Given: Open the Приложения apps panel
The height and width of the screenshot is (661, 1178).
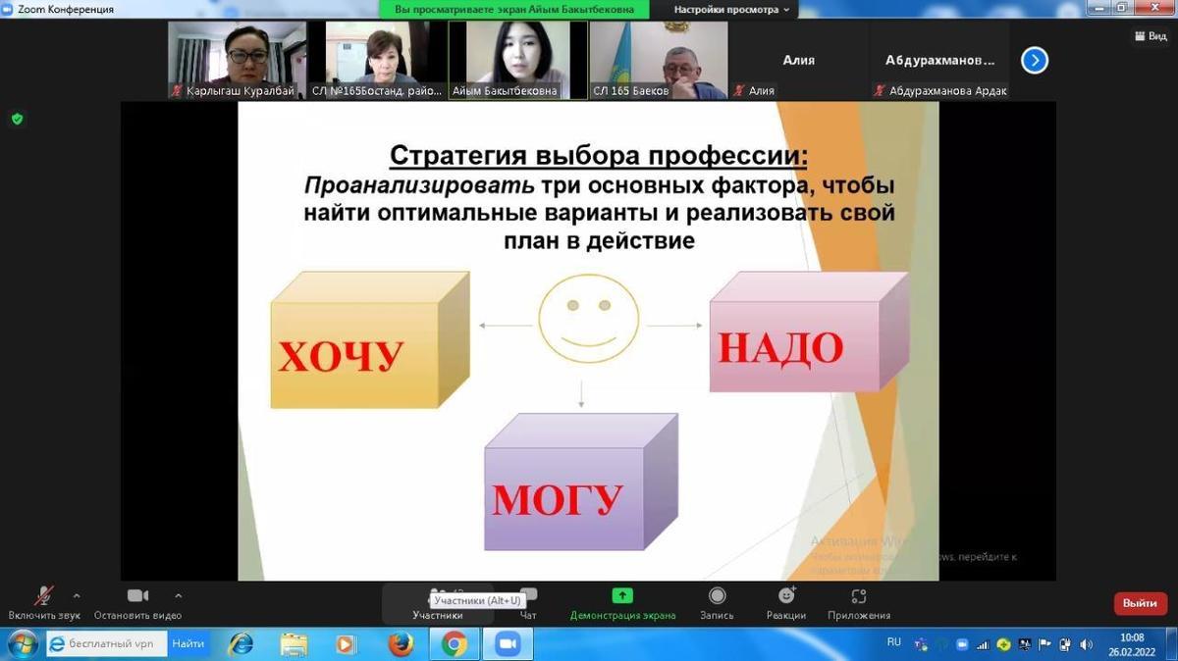Looking at the screenshot, I should 859,602.
